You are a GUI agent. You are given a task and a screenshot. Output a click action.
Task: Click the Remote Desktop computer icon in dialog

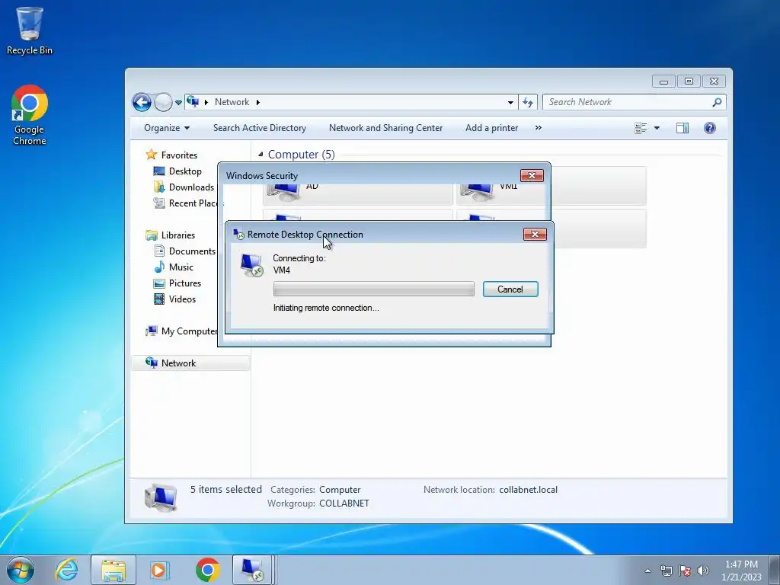(251, 264)
